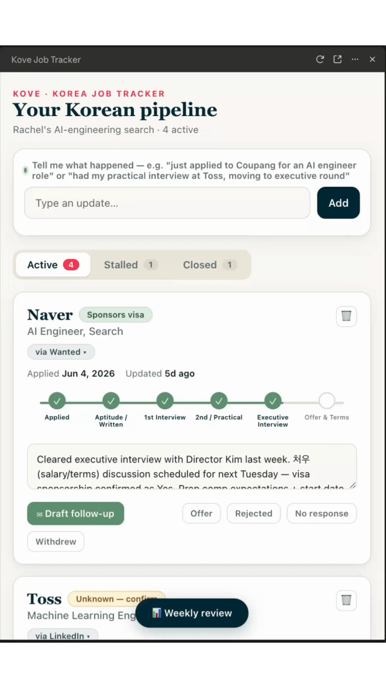Mark the Offer & Terms stage circle
This screenshot has width=386, height=688.
pyautogui.click(x=326, y=401)
